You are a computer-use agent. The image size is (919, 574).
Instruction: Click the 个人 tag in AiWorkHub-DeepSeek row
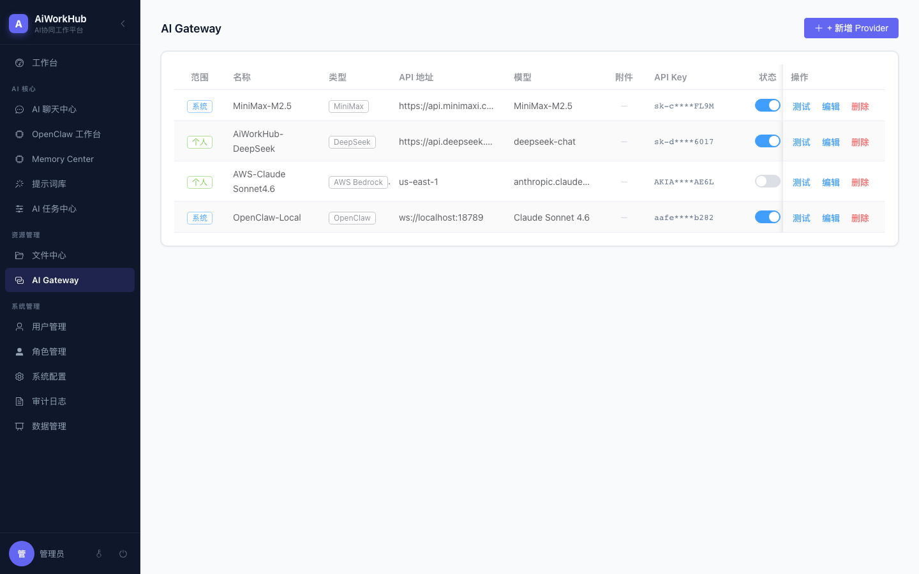tap(200, 142)
